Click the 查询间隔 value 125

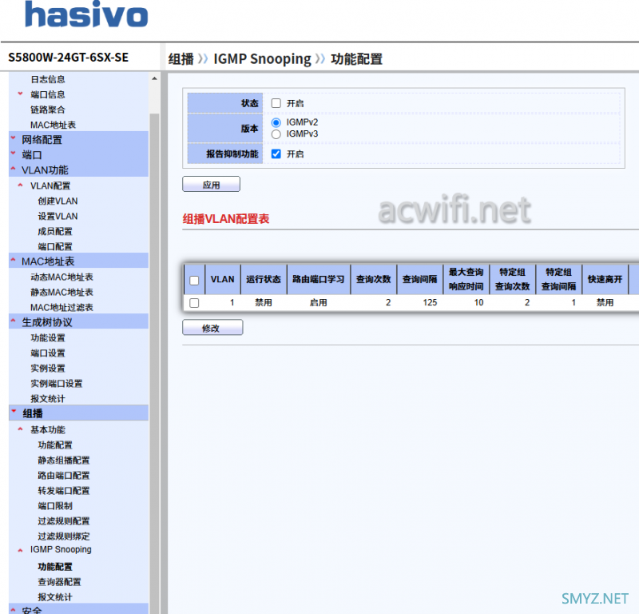(x=430, y=303)
